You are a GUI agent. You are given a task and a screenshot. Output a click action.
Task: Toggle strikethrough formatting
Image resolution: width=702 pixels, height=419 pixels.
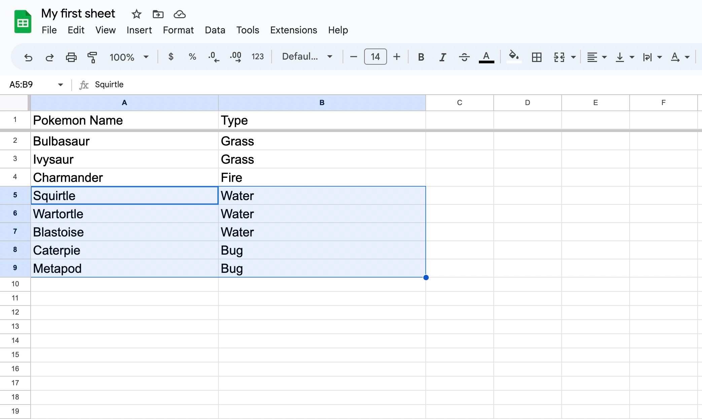[x=464, y=57]
